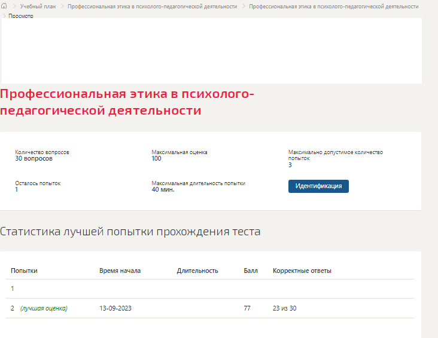Image resolution: width=438 pixels, height=338 pixels.
Task: Click the Статистика лучшей попытки heading
Action: pos(130,232)
